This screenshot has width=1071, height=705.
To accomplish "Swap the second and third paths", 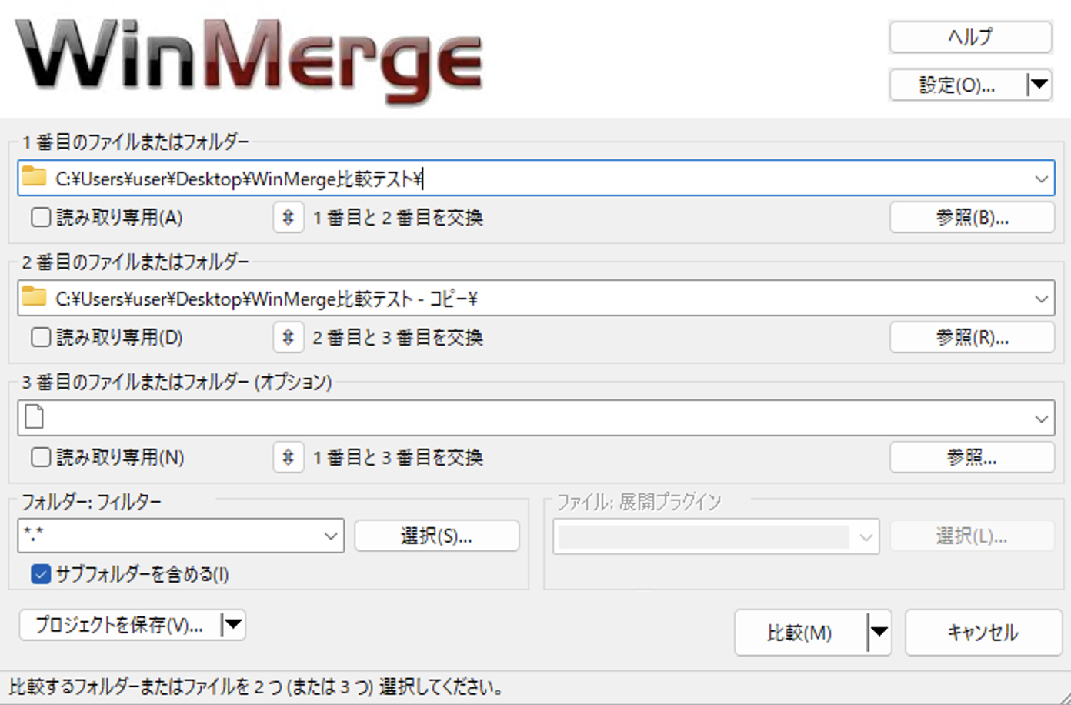I will (288, 337).
